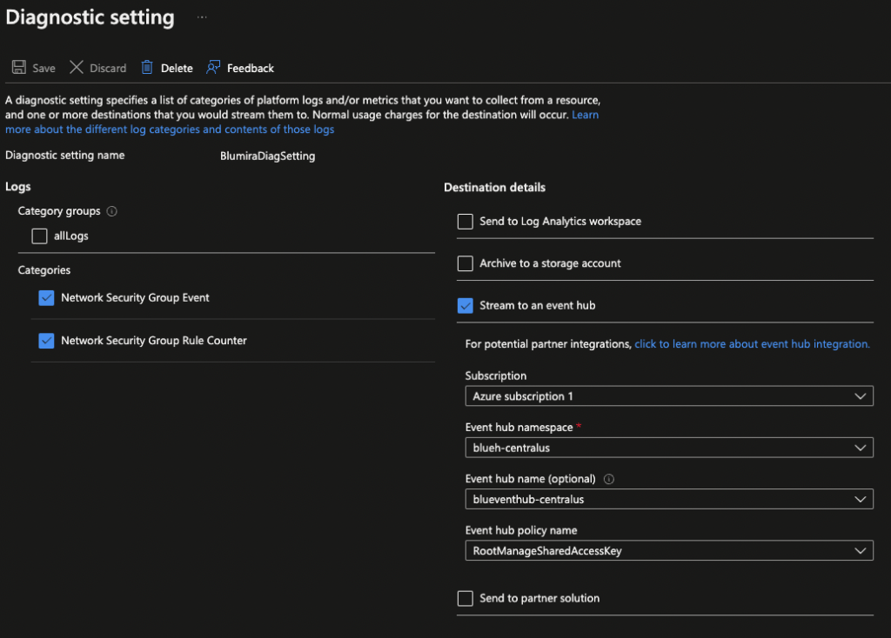Enable Send to Log Analytics workspace
891x638 pixels.
pos(466,222)
